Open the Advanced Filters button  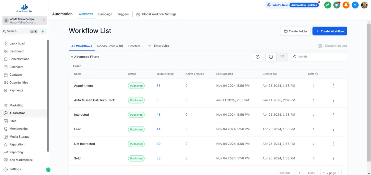pyautogui.click(x=85, y=57)
